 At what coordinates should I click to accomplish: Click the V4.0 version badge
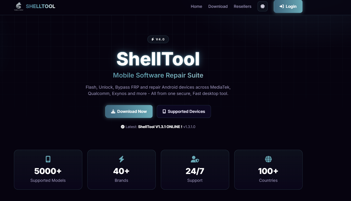click(x=158, y=39)
